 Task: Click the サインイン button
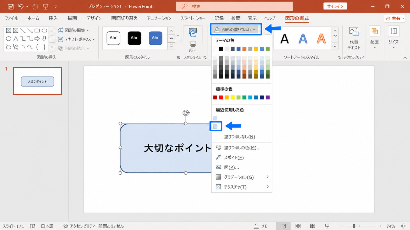[x=335, y=6]
